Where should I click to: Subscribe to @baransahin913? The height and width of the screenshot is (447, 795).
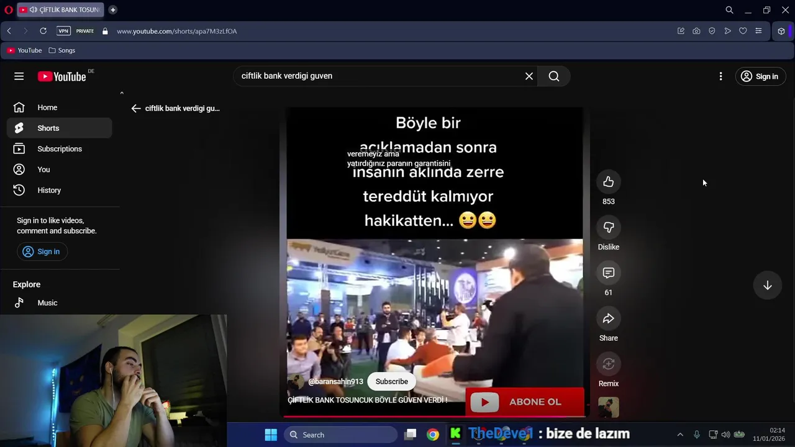(x=392, y=381)
